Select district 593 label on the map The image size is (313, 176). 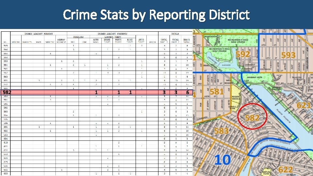click(288, 55)
